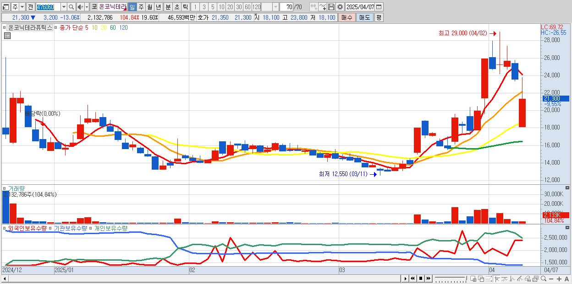Image resolution: width=572 pixels, height=284 pixels.
Task: Click the overlapping windows icon
Action: pyautogui.click(x=481, y=279)
